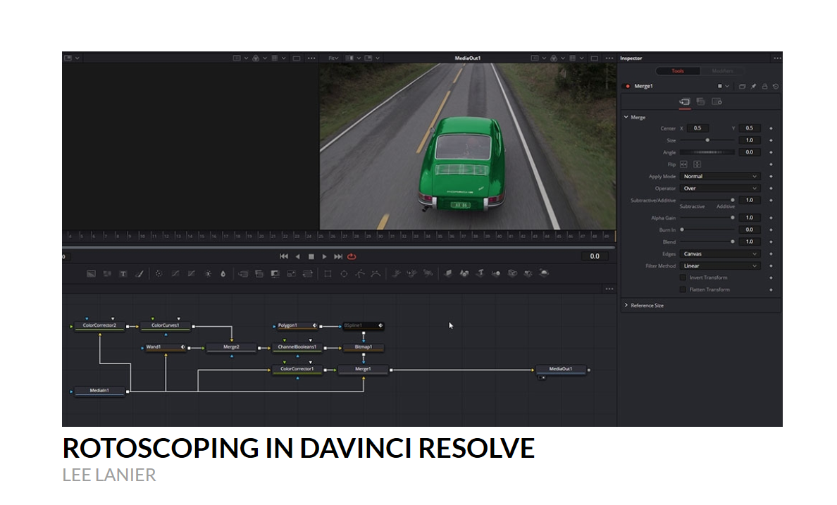Adjust the Alpha Gain slider
The height and width of the screenshot is (505, 837).
[x=707, y=218]
